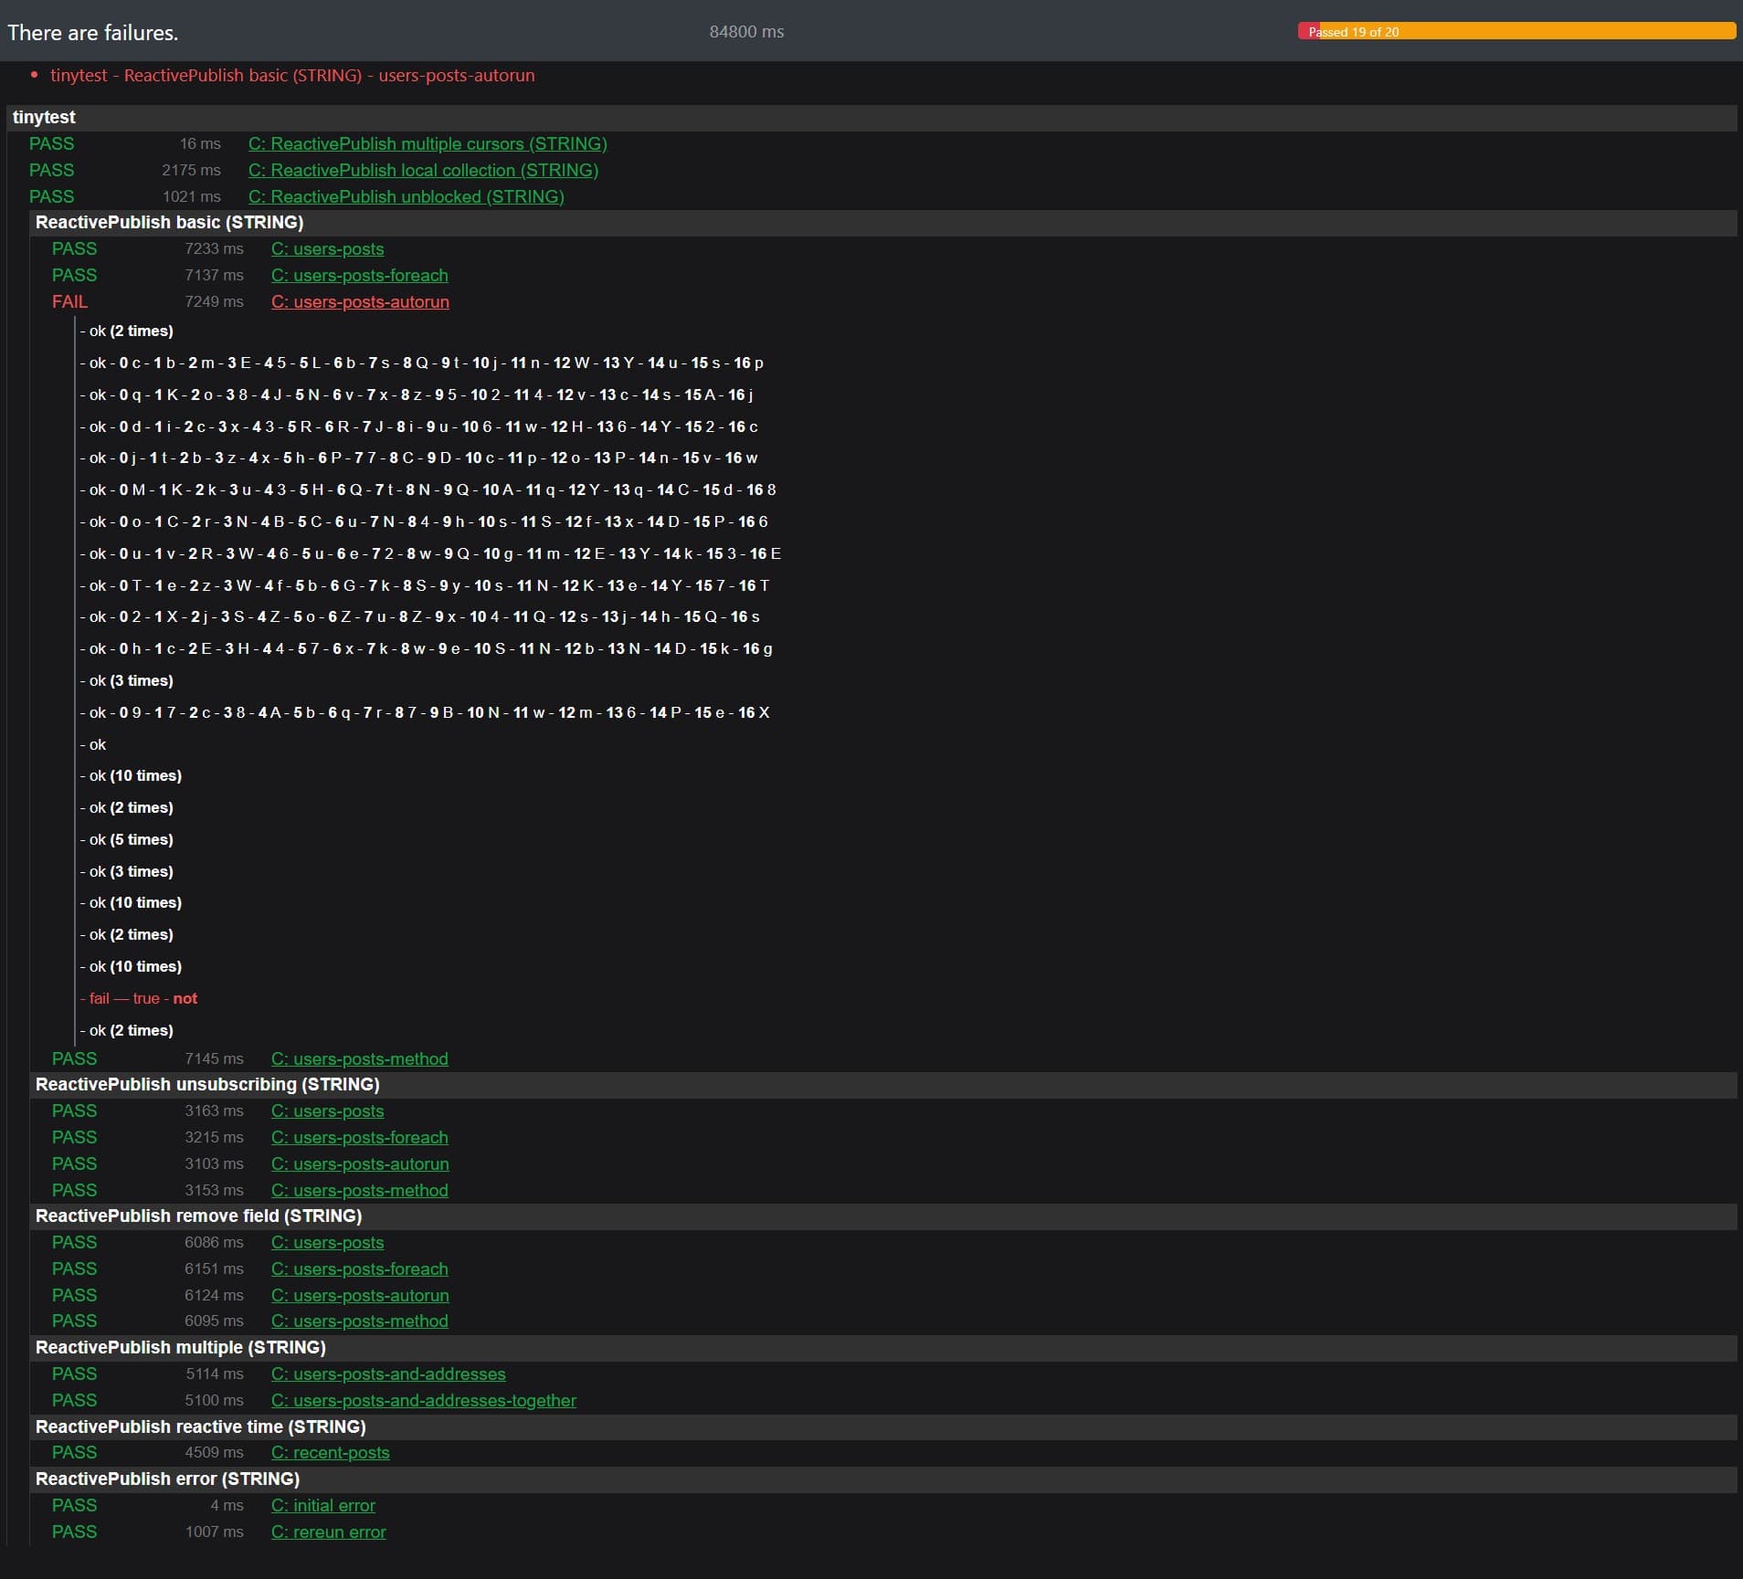Click ReactivePublish reactive time (STRING) header
Screen dimensions: 1743x1579
pos(883,1426)
